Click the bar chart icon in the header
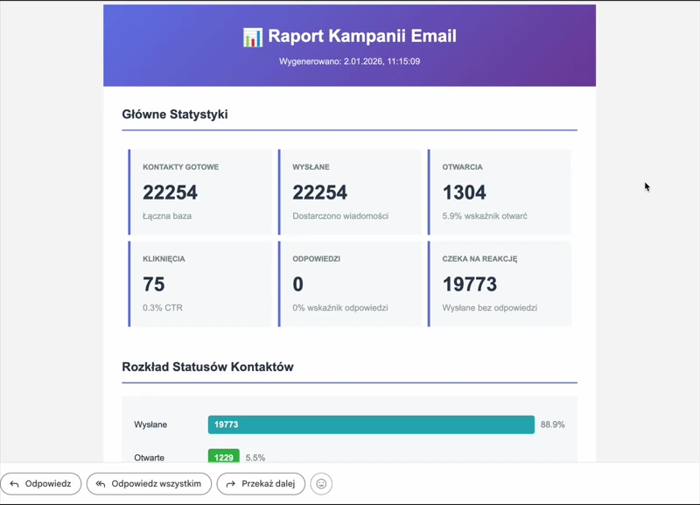This screenshot has height=505, width=700. click(x=252, y=37)
